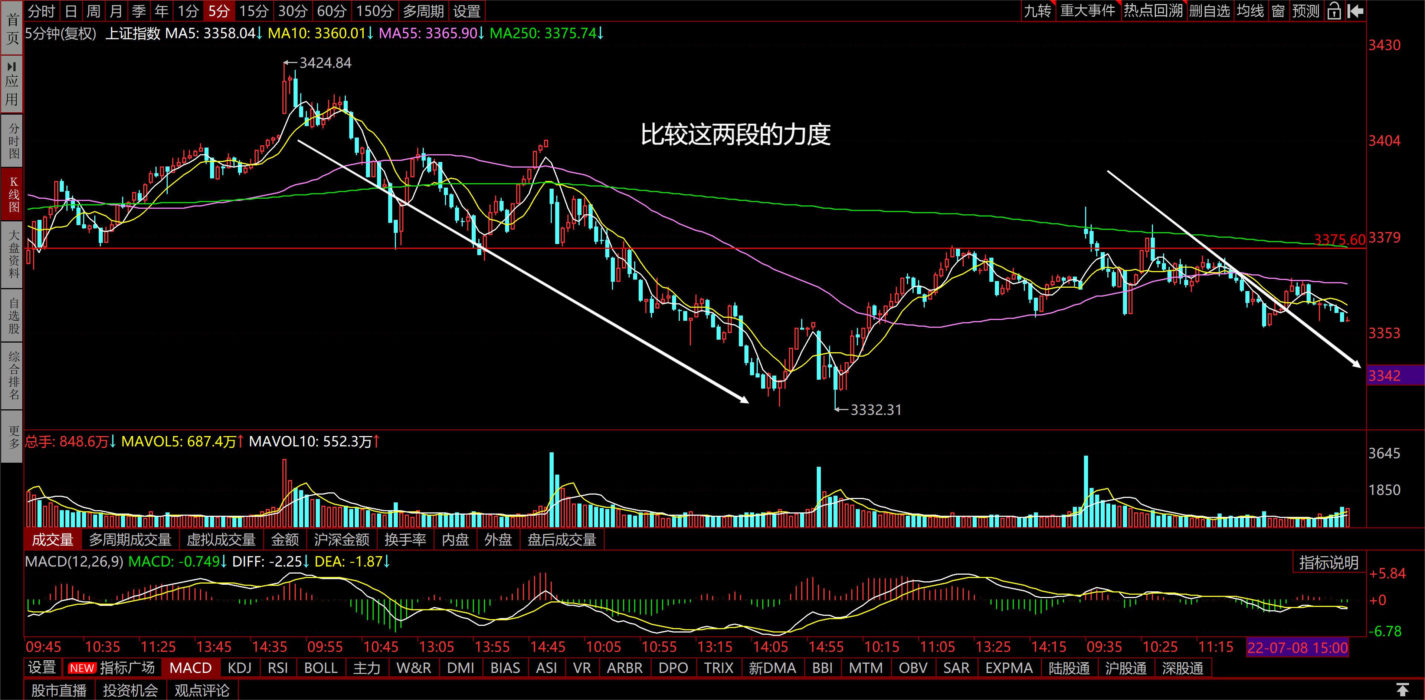
Task: Select the KDJ indicator tab
Action: 239,668
